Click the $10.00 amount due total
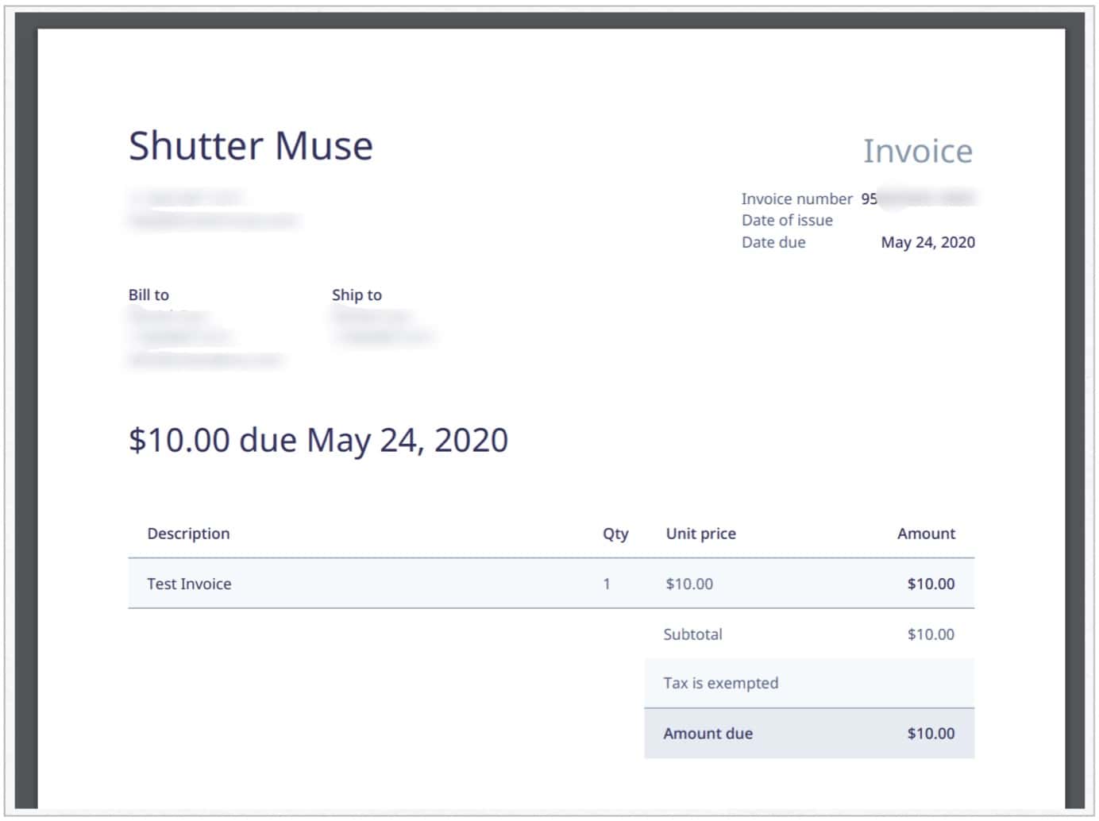 [x=931, y=733]
